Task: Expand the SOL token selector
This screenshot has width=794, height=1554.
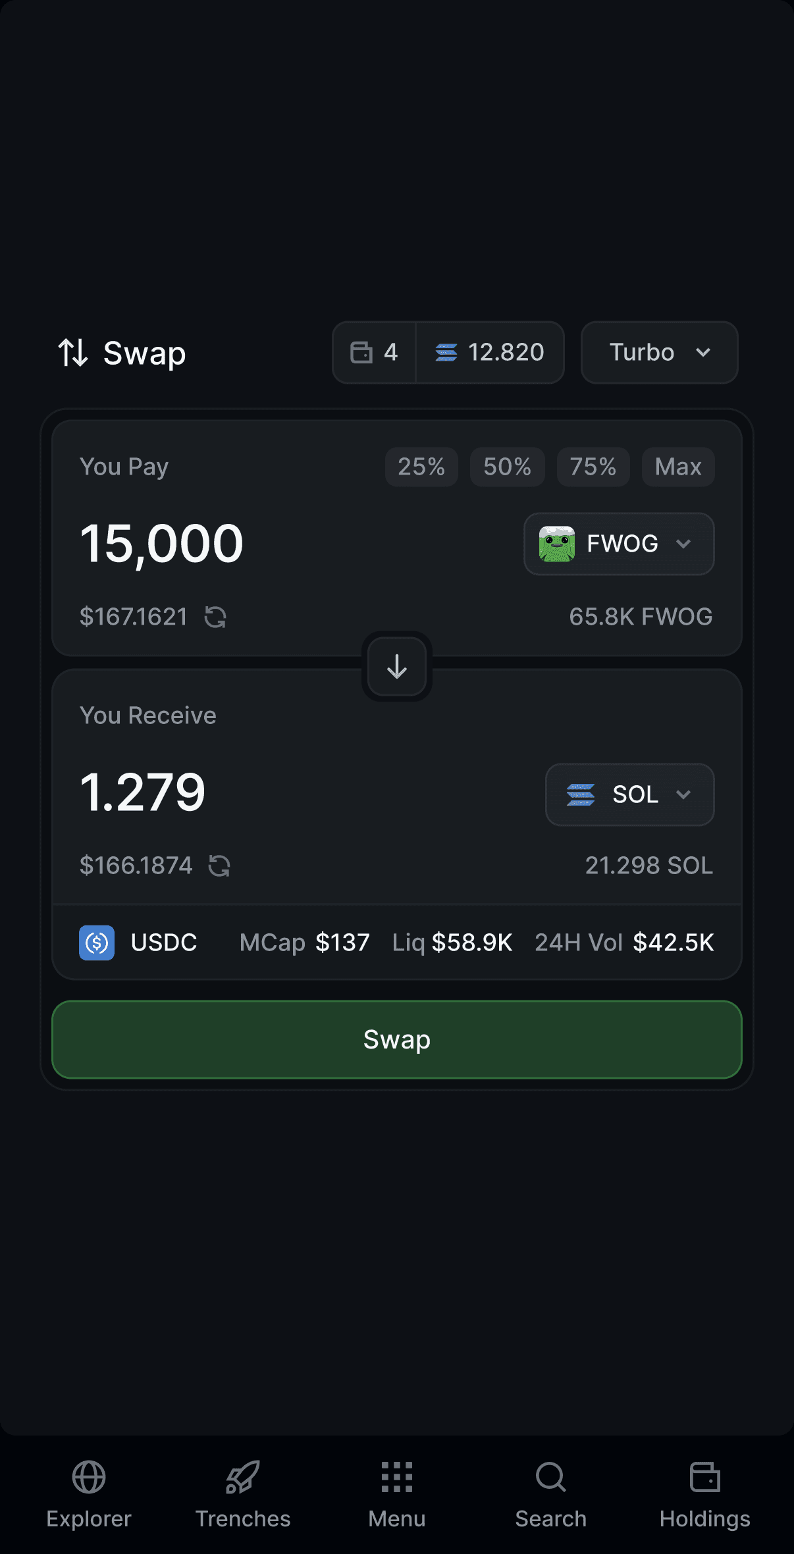Action: tap(629, 794)
